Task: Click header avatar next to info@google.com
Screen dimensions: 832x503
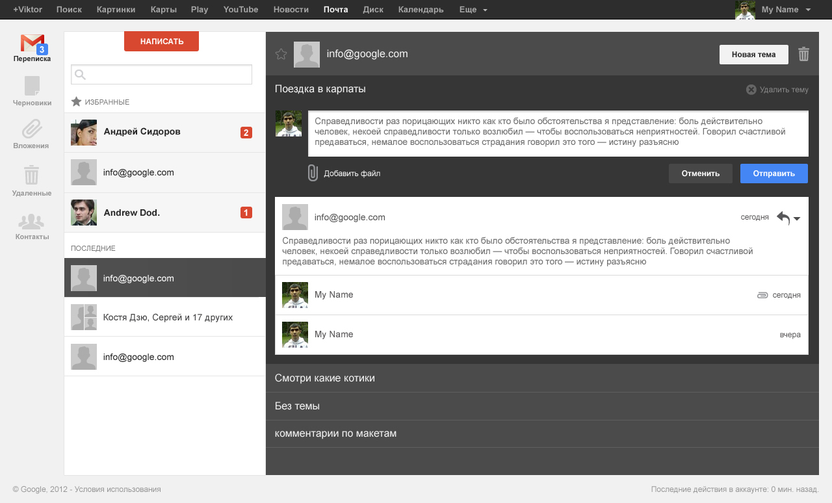Action: (x=307, y=55)
